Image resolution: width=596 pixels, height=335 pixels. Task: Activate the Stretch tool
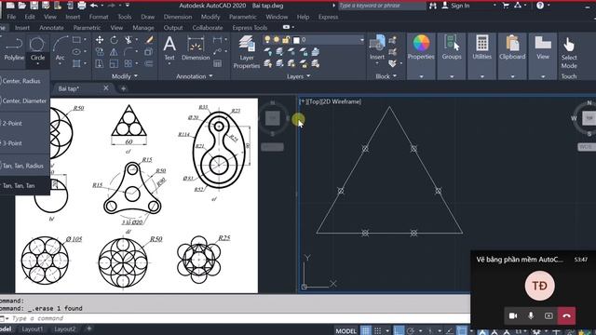pos(100,63)
